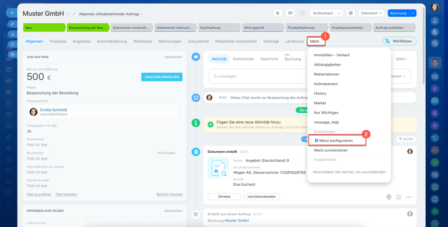The height and width of the screenshot is (227, 448).
Task: Expand the Rechnung button arrow
Action: coord(413,13)
